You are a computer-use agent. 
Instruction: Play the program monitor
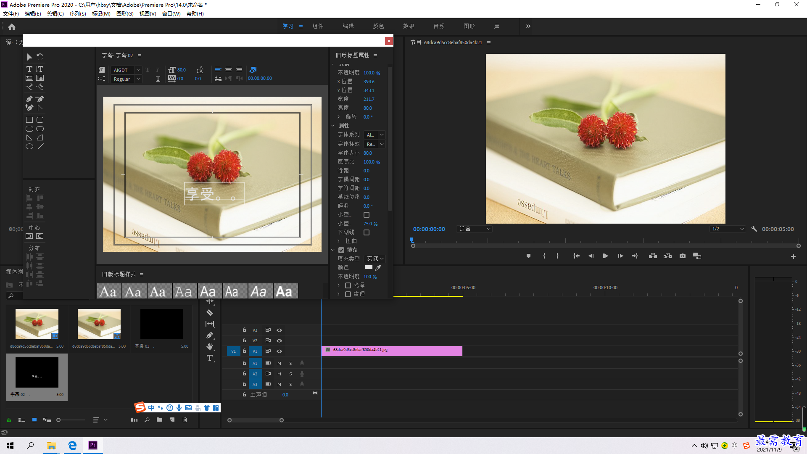click(x=606, y=256)
